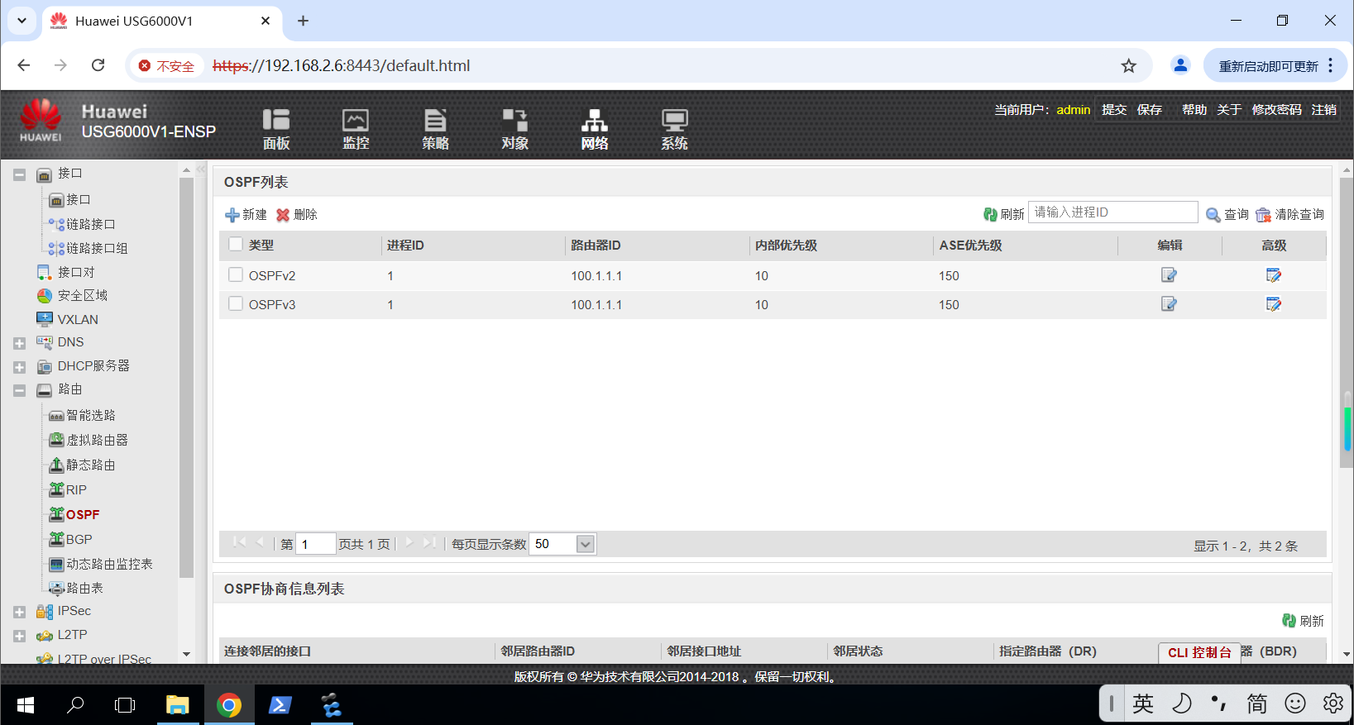Image resolution: width=1354 pixels, height=725 pixels.
Task: Open 静态路由 in sidebar
Action: (90, 465)
